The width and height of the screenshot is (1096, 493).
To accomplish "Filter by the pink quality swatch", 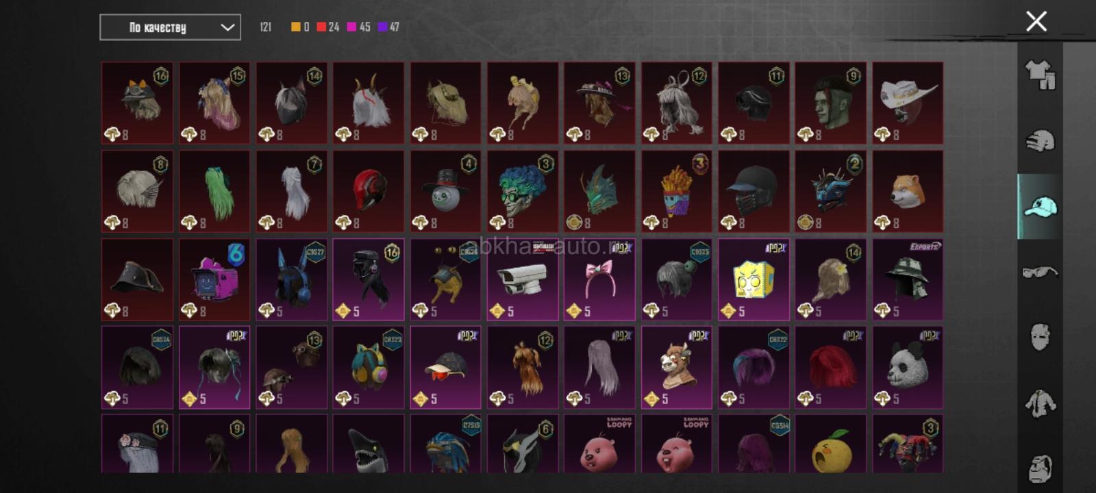I will point(351,27).
